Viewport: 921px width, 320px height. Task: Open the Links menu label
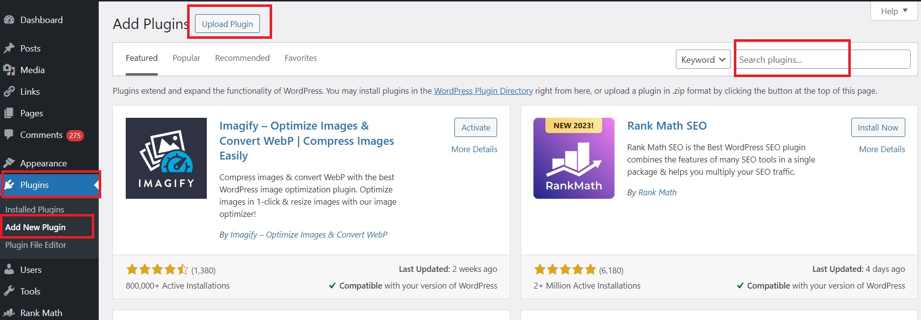coord(30,92)
